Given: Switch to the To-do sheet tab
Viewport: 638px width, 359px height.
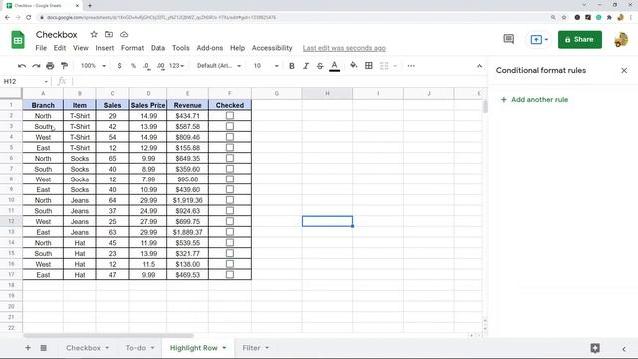Looking at the screenshot, I should coord(136,348).
